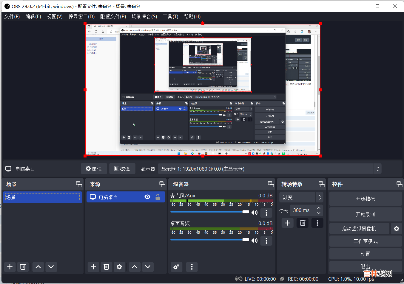This screenshot has height=284, width=404.
Task: Open advanced audio properties gears icon
Action: (176, 267)
